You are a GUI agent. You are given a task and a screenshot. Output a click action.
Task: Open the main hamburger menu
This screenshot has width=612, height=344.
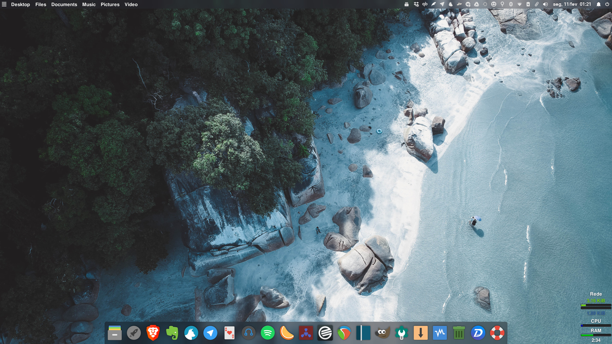coord(4,4)
